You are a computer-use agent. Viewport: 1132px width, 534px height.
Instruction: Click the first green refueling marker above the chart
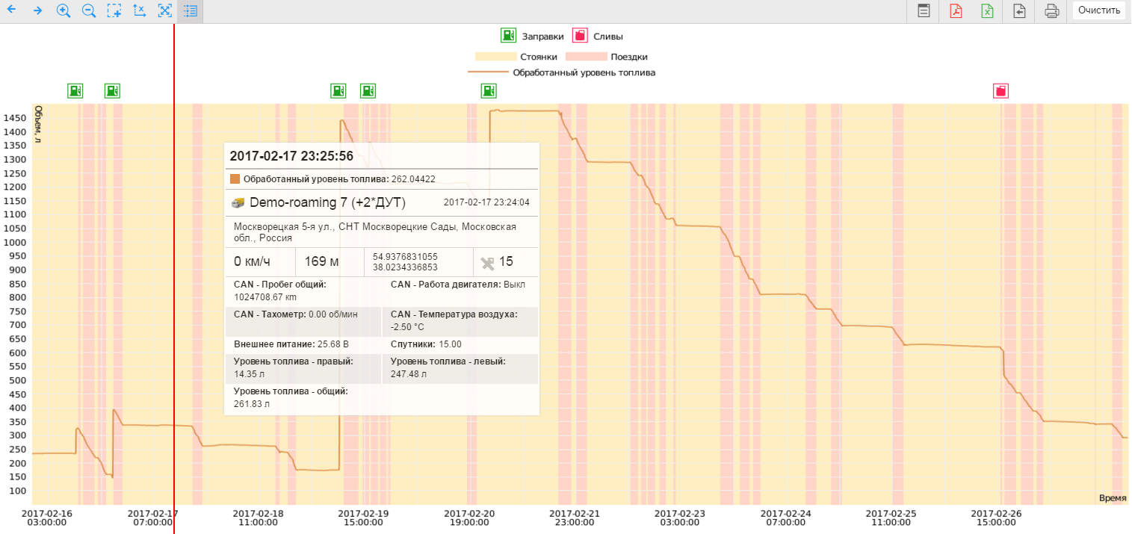click(x=75, y=90)
